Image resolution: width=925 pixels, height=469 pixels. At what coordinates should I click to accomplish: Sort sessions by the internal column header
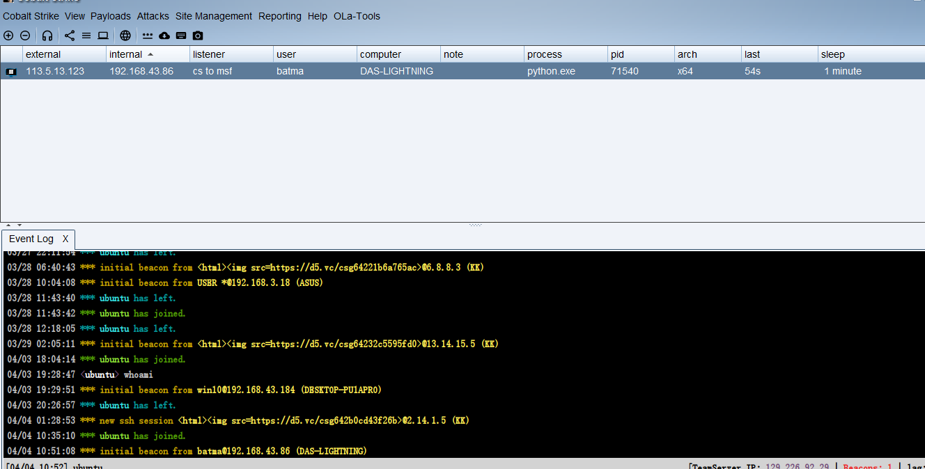[x=148, y=54]
